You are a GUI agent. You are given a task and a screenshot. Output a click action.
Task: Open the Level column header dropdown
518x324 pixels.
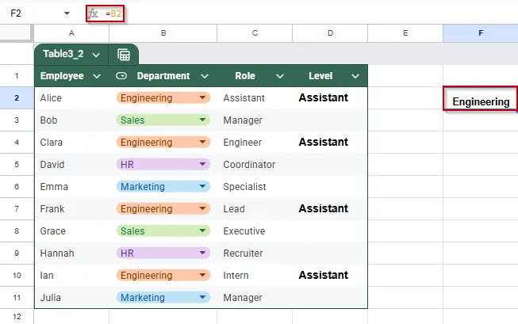pos(355,76)
